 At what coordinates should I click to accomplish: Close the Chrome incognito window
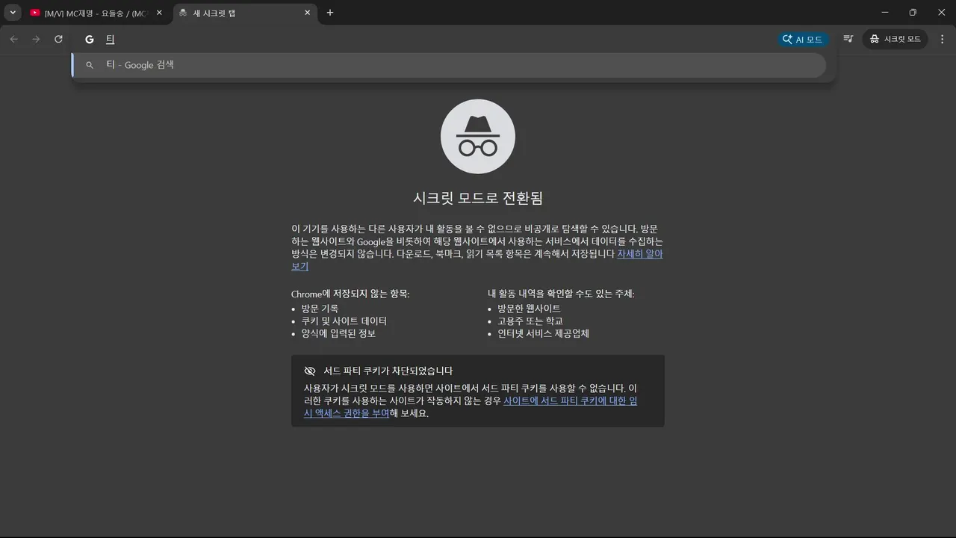(940, 13)
